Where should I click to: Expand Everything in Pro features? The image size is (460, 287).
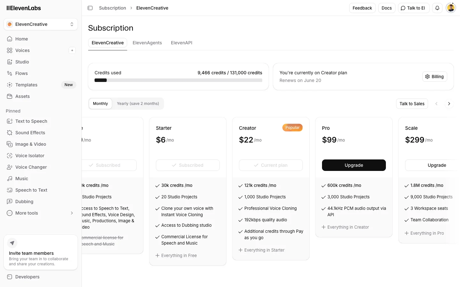pyautogui.click(x=424, y=233)
